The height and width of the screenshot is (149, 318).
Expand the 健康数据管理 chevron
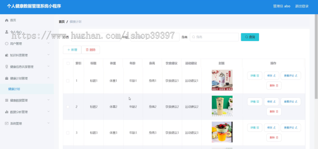(x=48, y=100)
